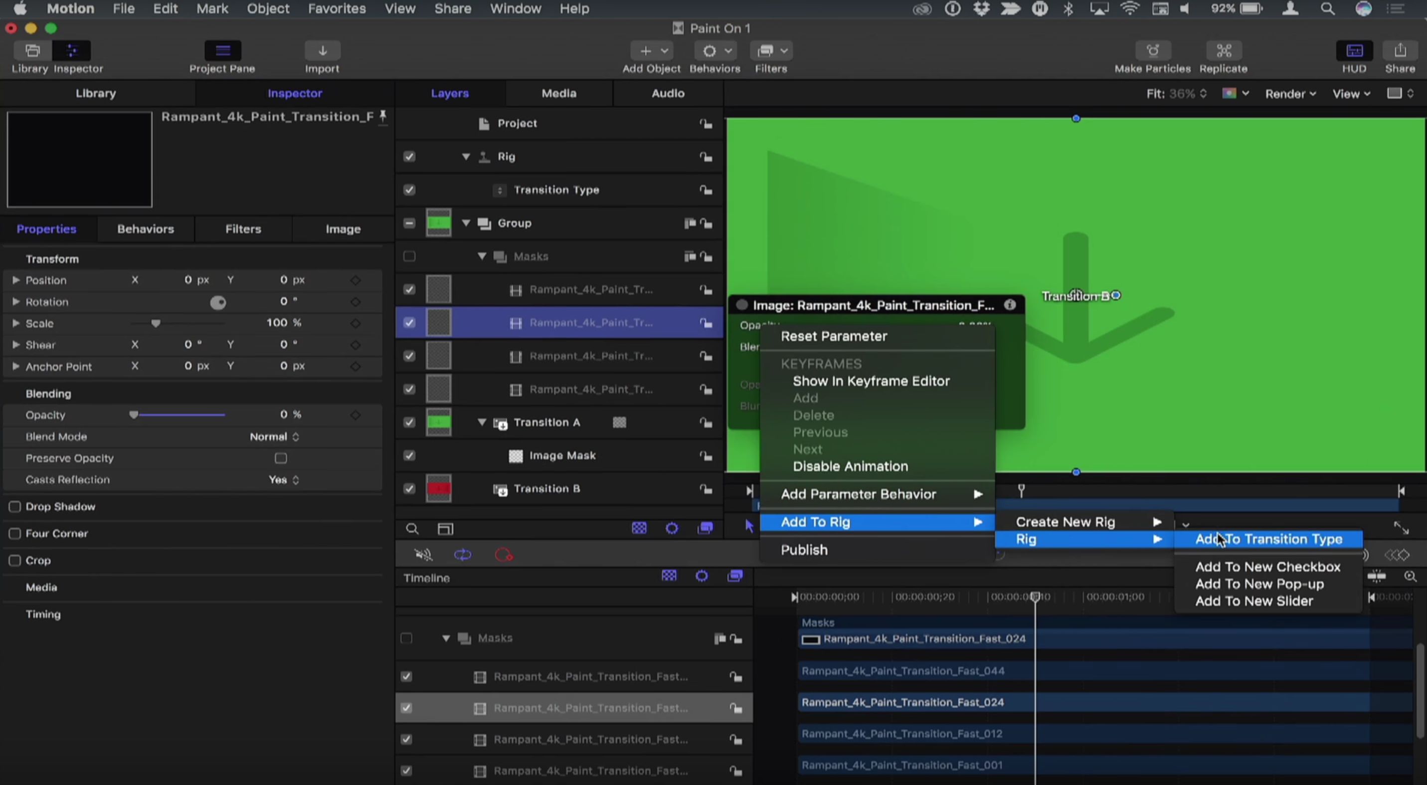Click the timeline zoom magnifier icon
The image size is (1427, 785).
[x=1411, y=577]
